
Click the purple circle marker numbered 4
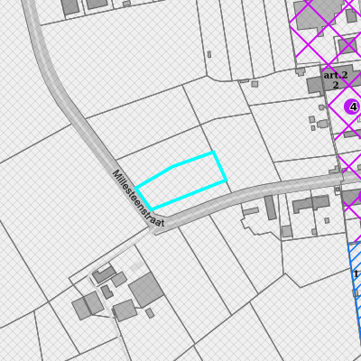pyautogui.click(x=352, y=106)
